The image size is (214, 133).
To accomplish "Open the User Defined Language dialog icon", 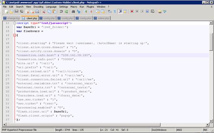I will click(x=125, y=12).
